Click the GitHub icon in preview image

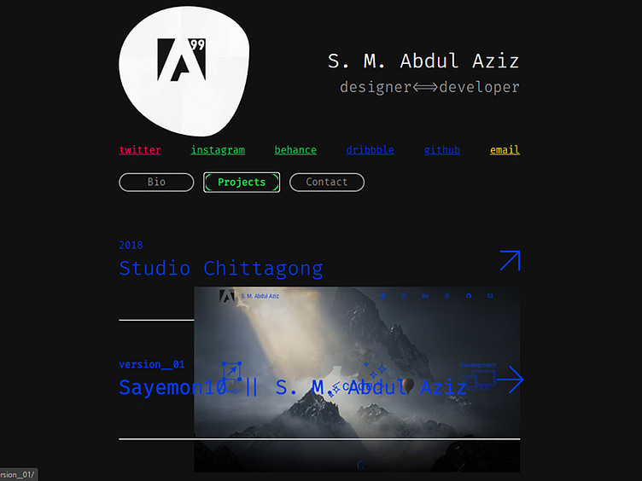click(469, 296)
